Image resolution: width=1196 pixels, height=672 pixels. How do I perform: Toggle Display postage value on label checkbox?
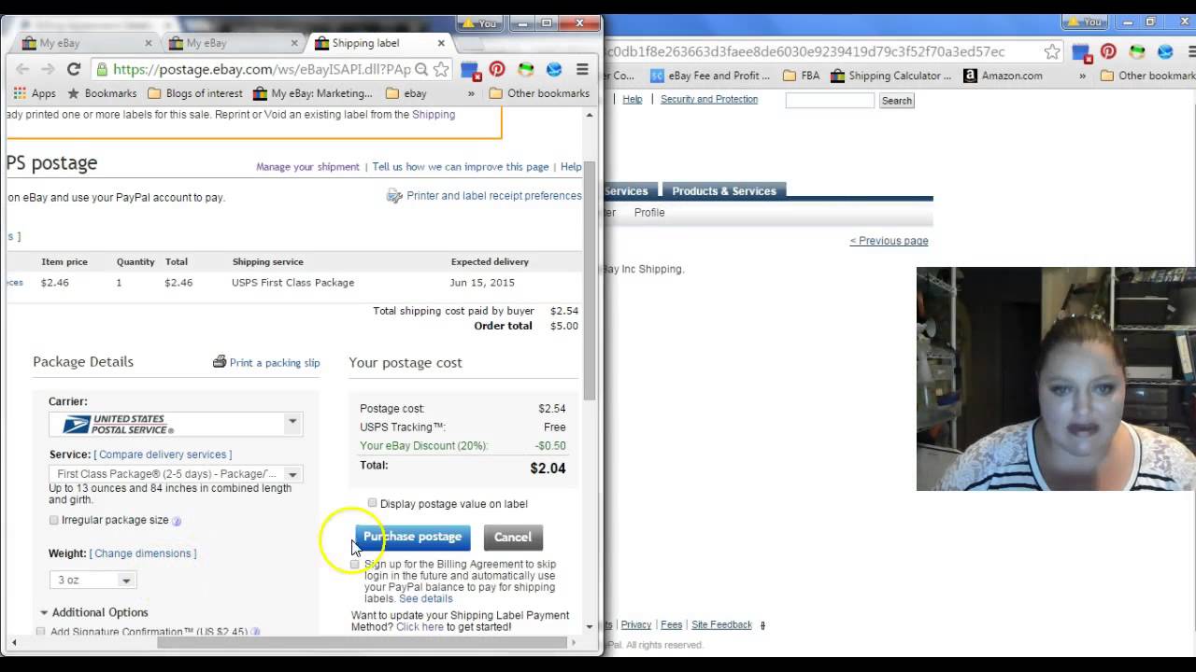pyautogui.click(x=372, y=503)
